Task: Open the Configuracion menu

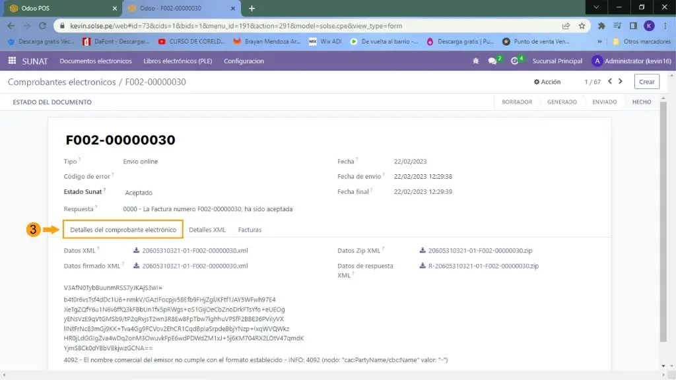Action: coord(244,61)
